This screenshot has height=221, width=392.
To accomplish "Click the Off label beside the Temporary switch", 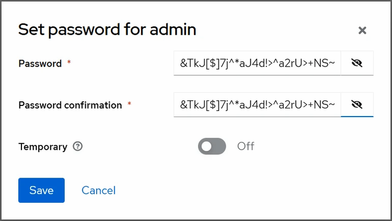I will point(246,146).
